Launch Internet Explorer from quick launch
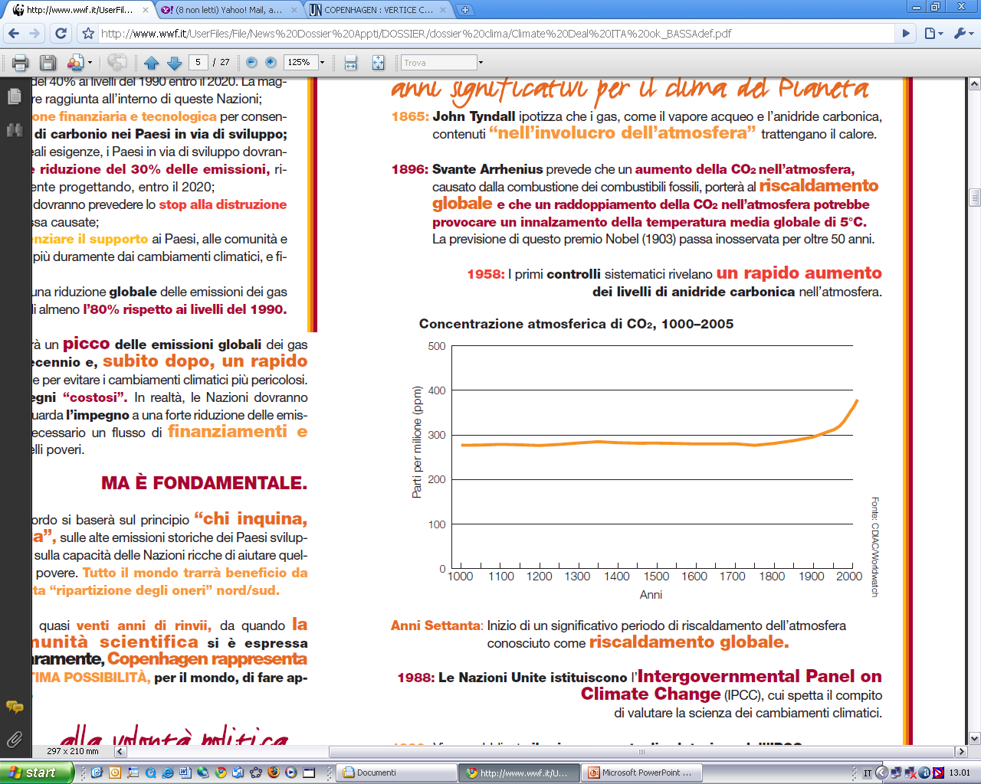Viewport: 981px width, 784px height. coord(168,773)
